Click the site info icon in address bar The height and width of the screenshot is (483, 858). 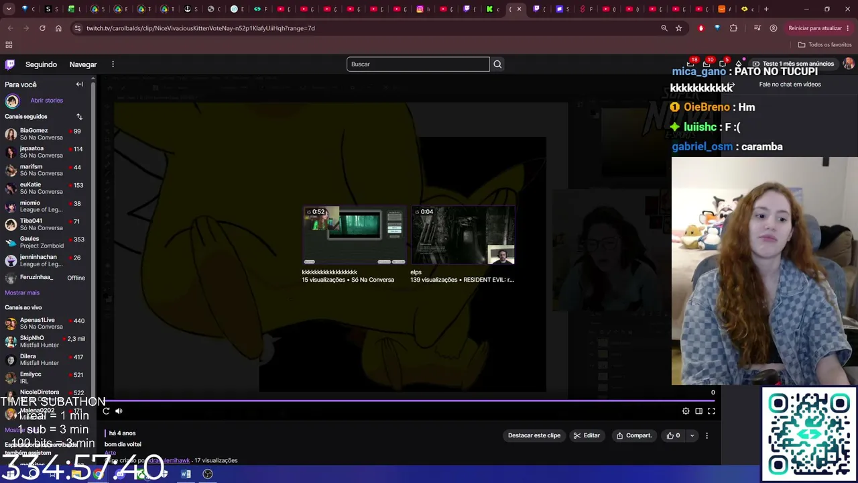tap(78, 28)
